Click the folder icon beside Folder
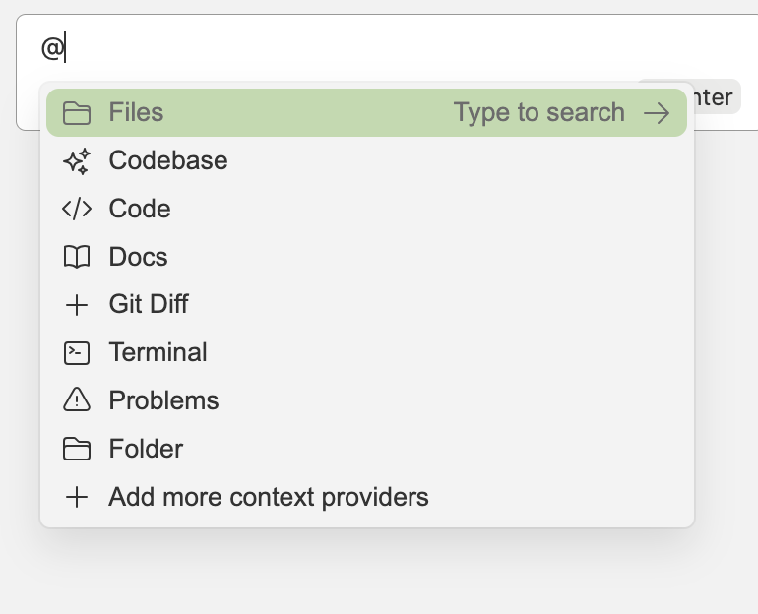 coord(76,450)
